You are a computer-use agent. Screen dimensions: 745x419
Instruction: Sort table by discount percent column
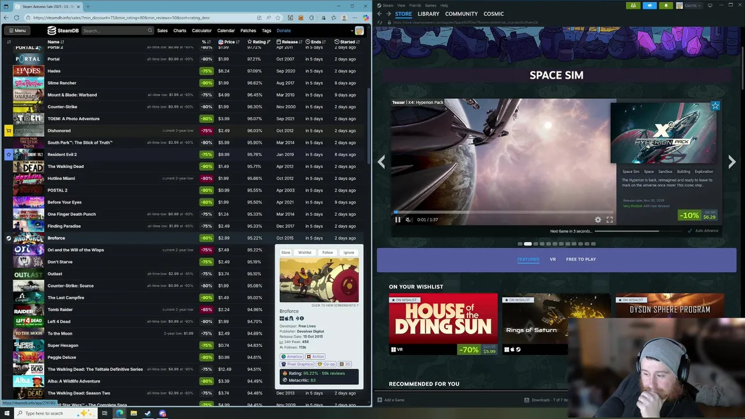pyautogui.click(x=206, y=42)
